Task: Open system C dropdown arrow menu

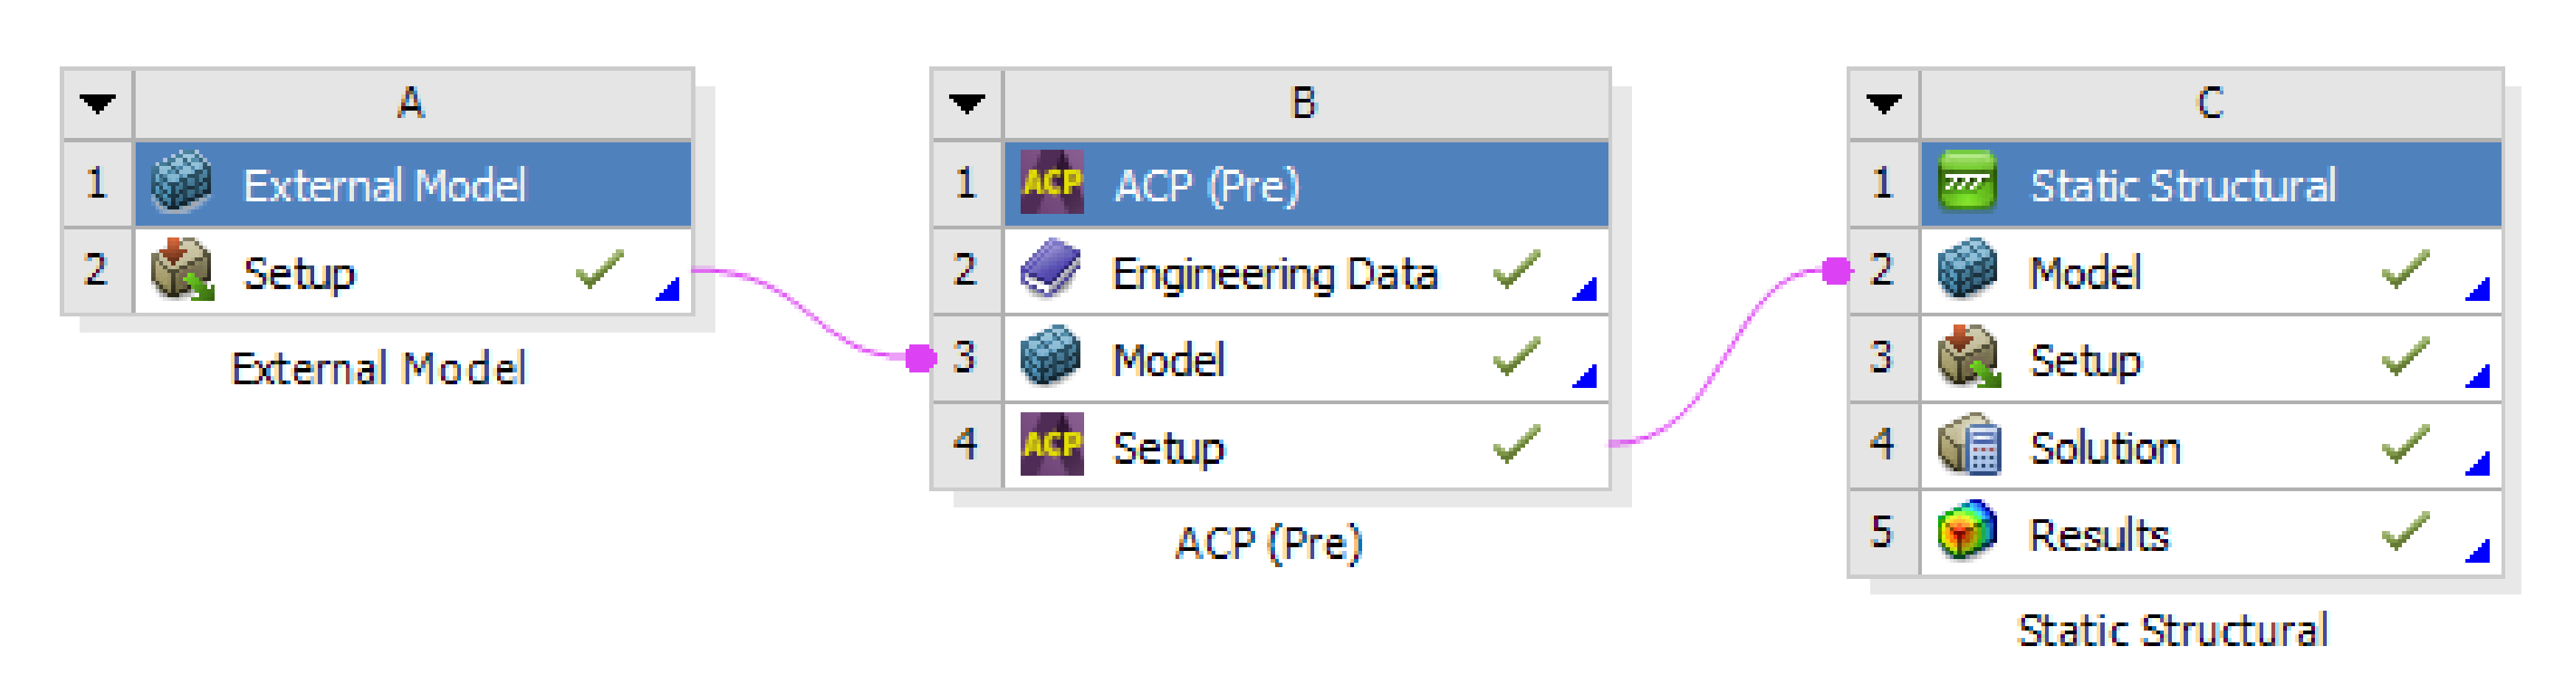Action: 1884,104
